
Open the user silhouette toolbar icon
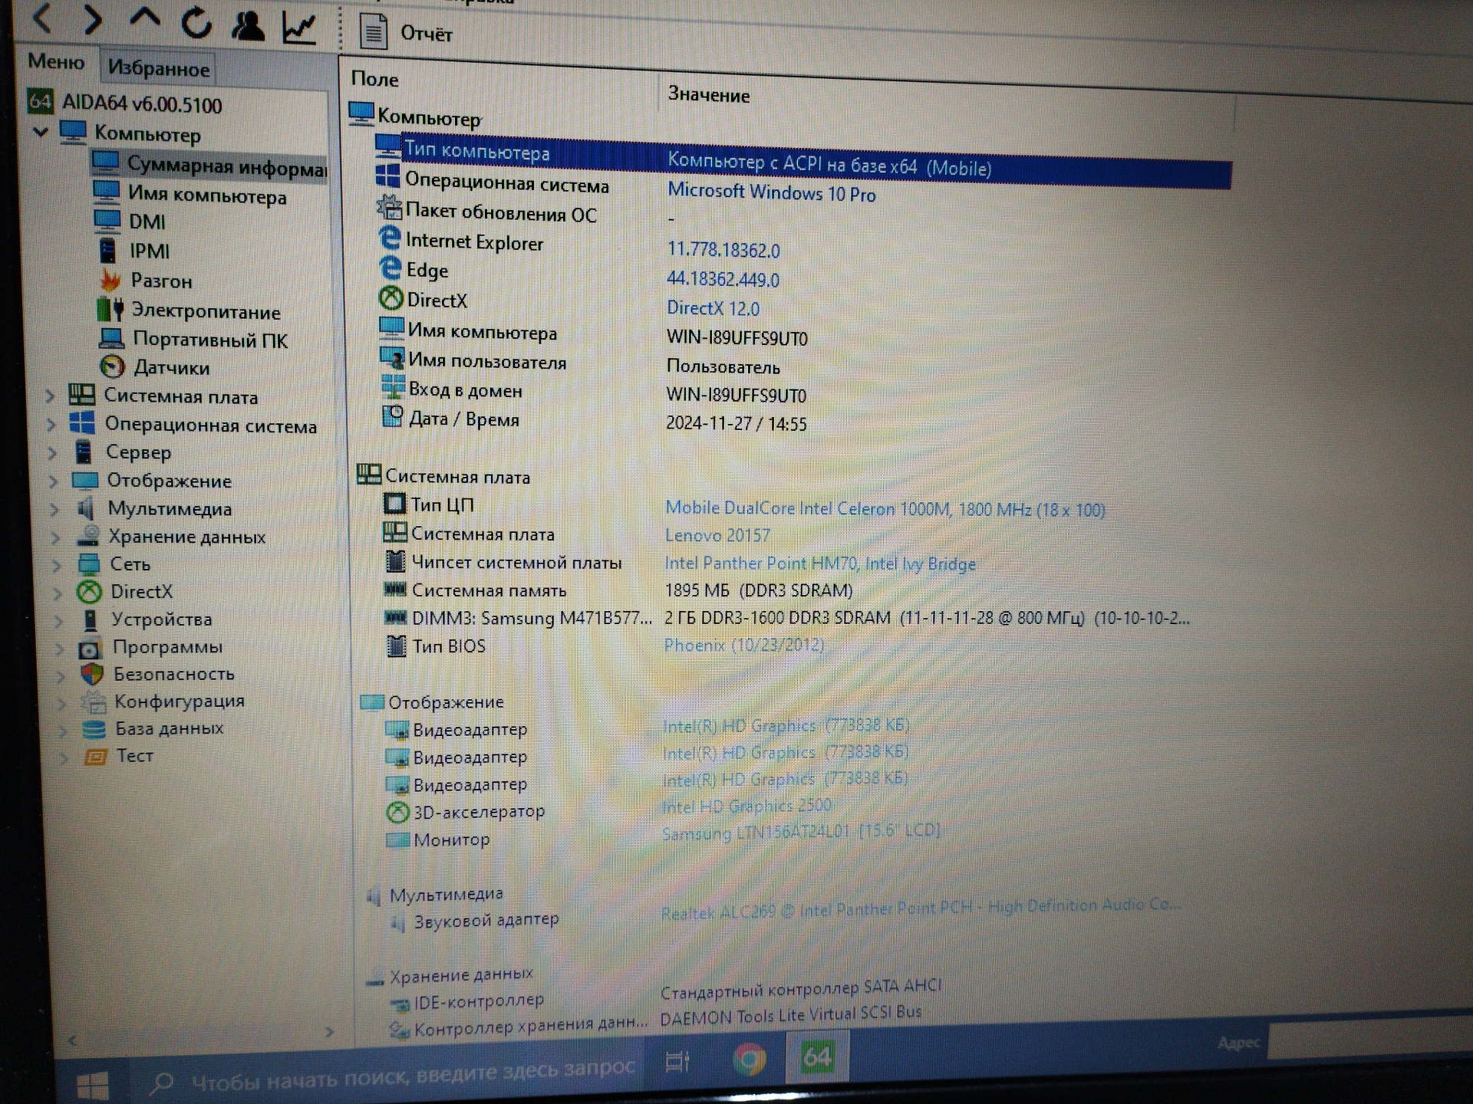[x=247, y=25]
